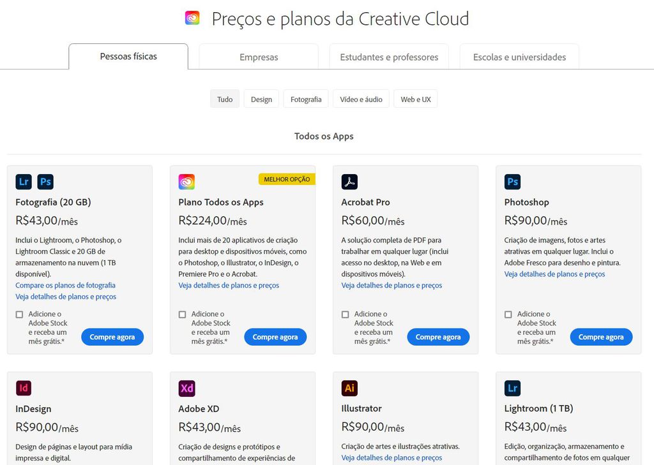
Task: Click the Photoshop card title
Action: (526, 202)
